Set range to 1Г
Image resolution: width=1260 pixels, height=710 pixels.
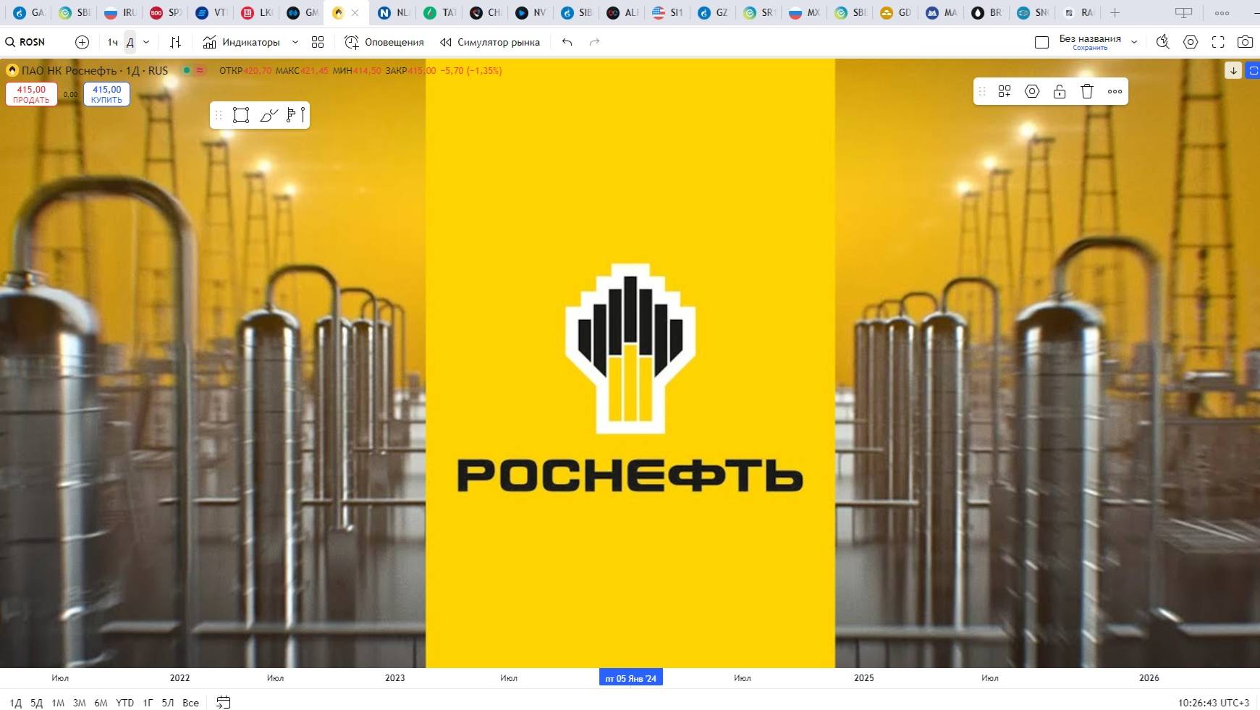(x=148, y=703)
